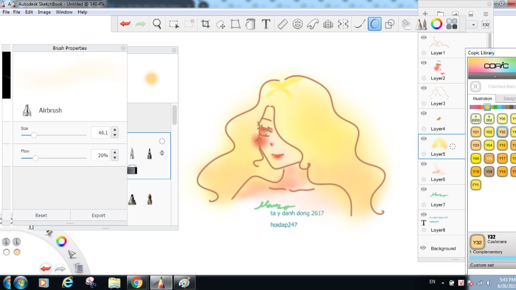516x290 pixels.
Task: Adjust the Flow slider handle
Action: click(x=35, y=158)
